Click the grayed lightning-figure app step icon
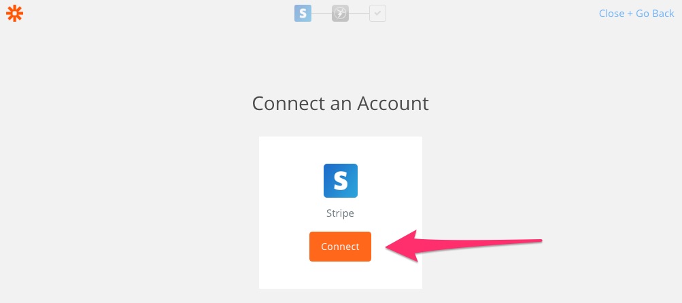 (x=340, y=14)
